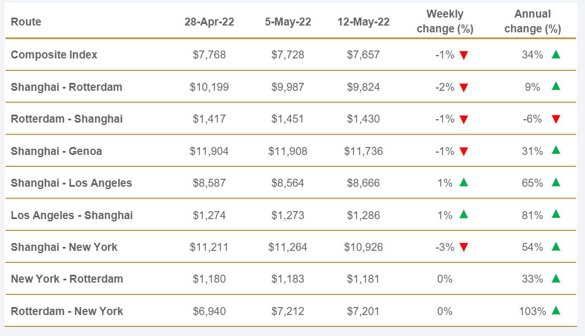585x336 pixels.
Task: Click the $10,926 Shanghai - New York price
Action: [x=363, y=247]
